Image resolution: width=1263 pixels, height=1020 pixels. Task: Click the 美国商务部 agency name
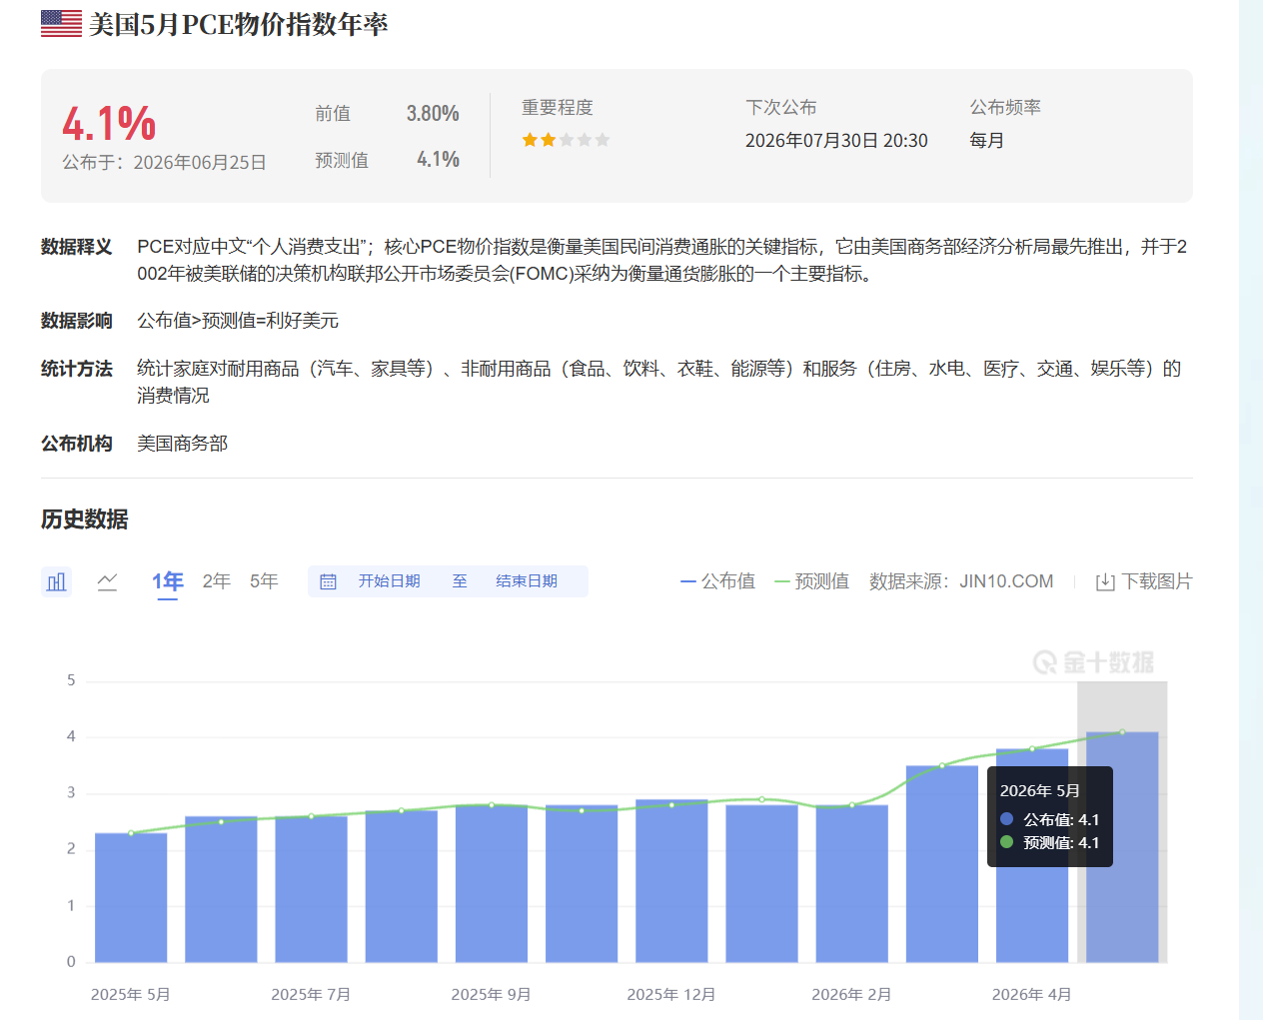click(x=182, y=444)
